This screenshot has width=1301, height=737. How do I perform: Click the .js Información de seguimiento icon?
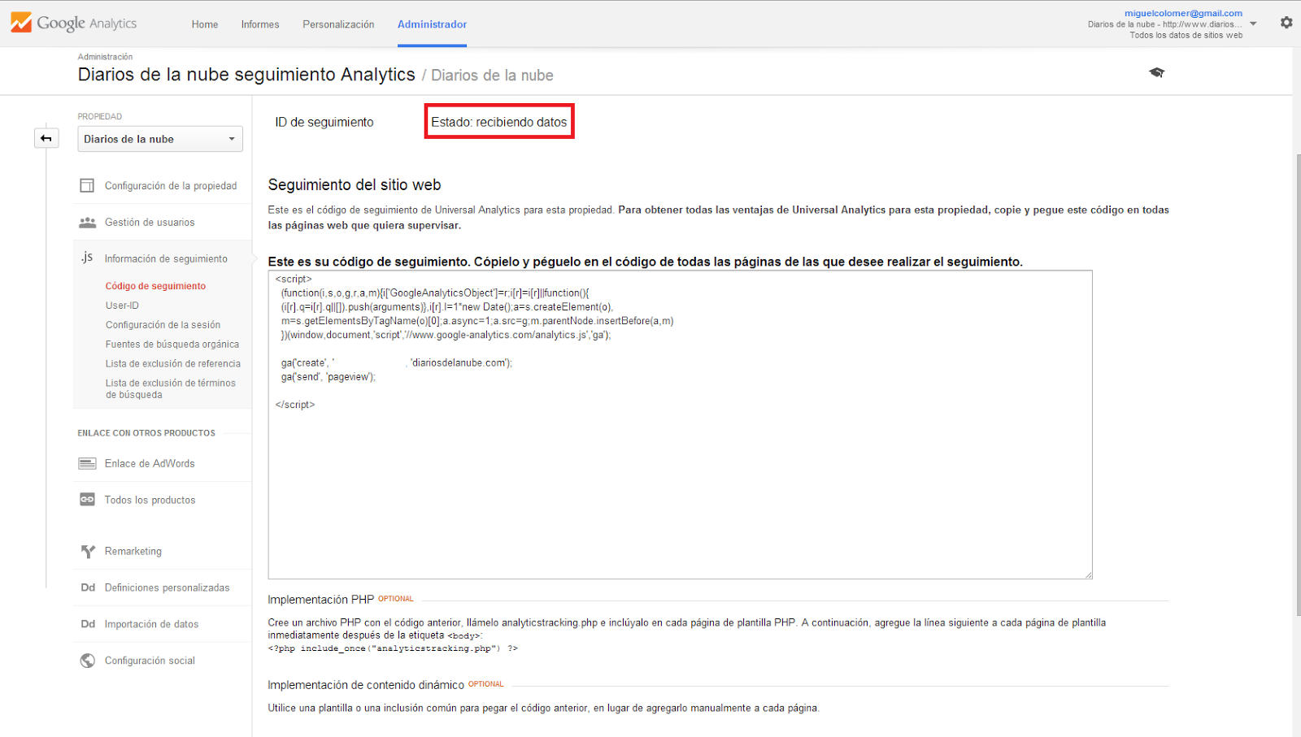click(x=87, y=258)
